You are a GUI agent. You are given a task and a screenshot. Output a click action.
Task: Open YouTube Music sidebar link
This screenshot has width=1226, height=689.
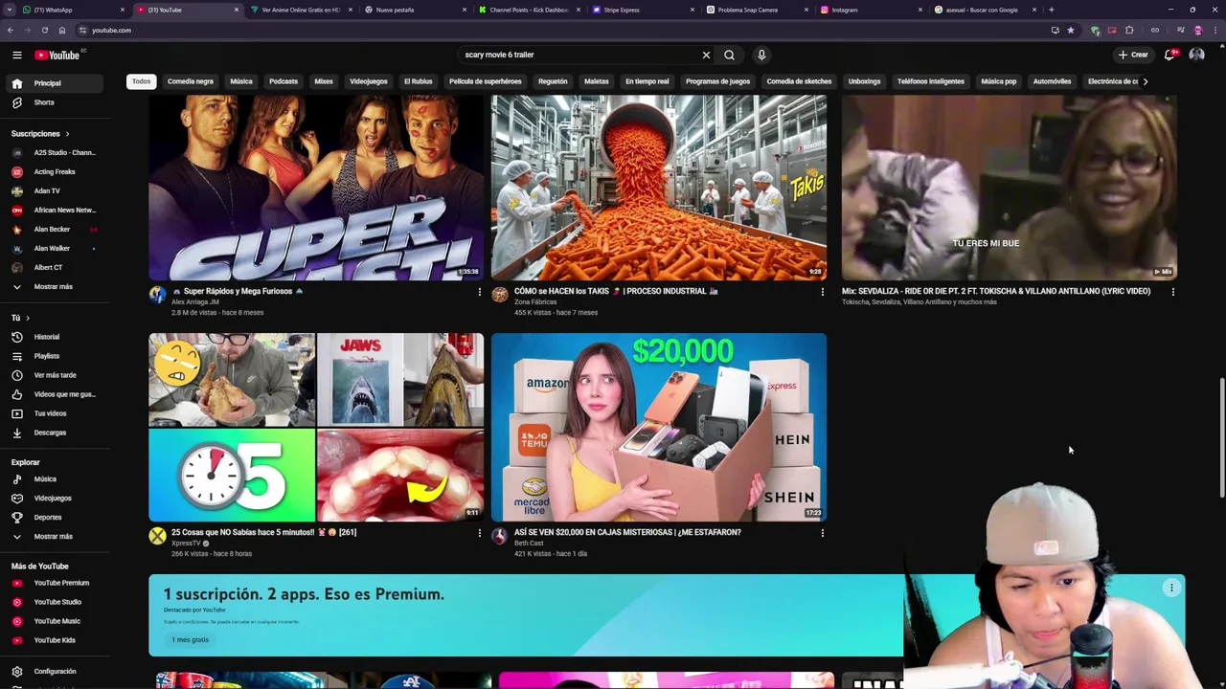pos(57,621)
